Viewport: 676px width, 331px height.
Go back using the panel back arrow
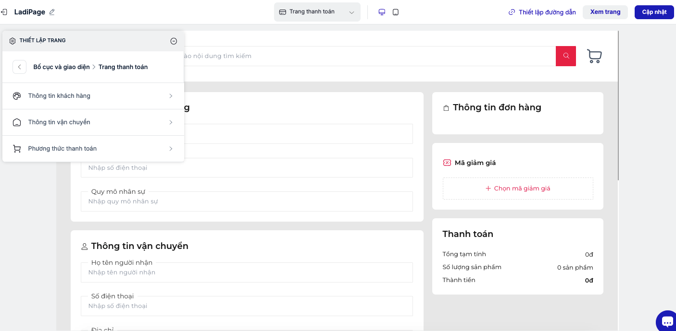(19, 67)
